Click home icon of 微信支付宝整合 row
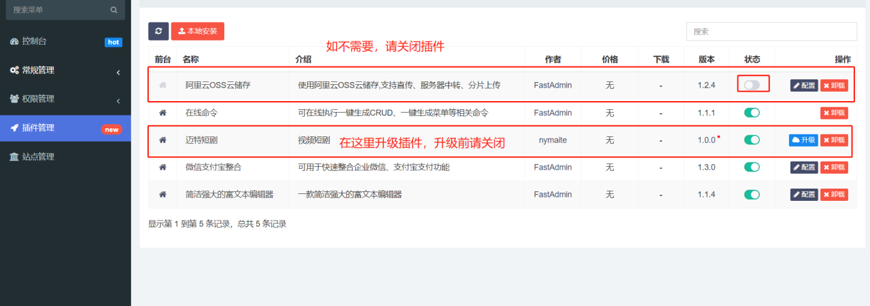Screen dimensions: 870x306 click(162, 167)
